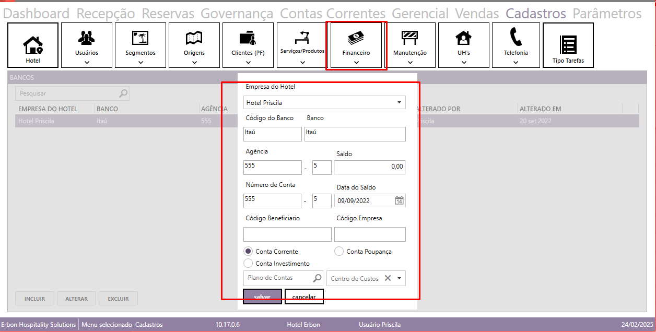
Task: Click the Telefonia phone icon
Action: [516, 38]
